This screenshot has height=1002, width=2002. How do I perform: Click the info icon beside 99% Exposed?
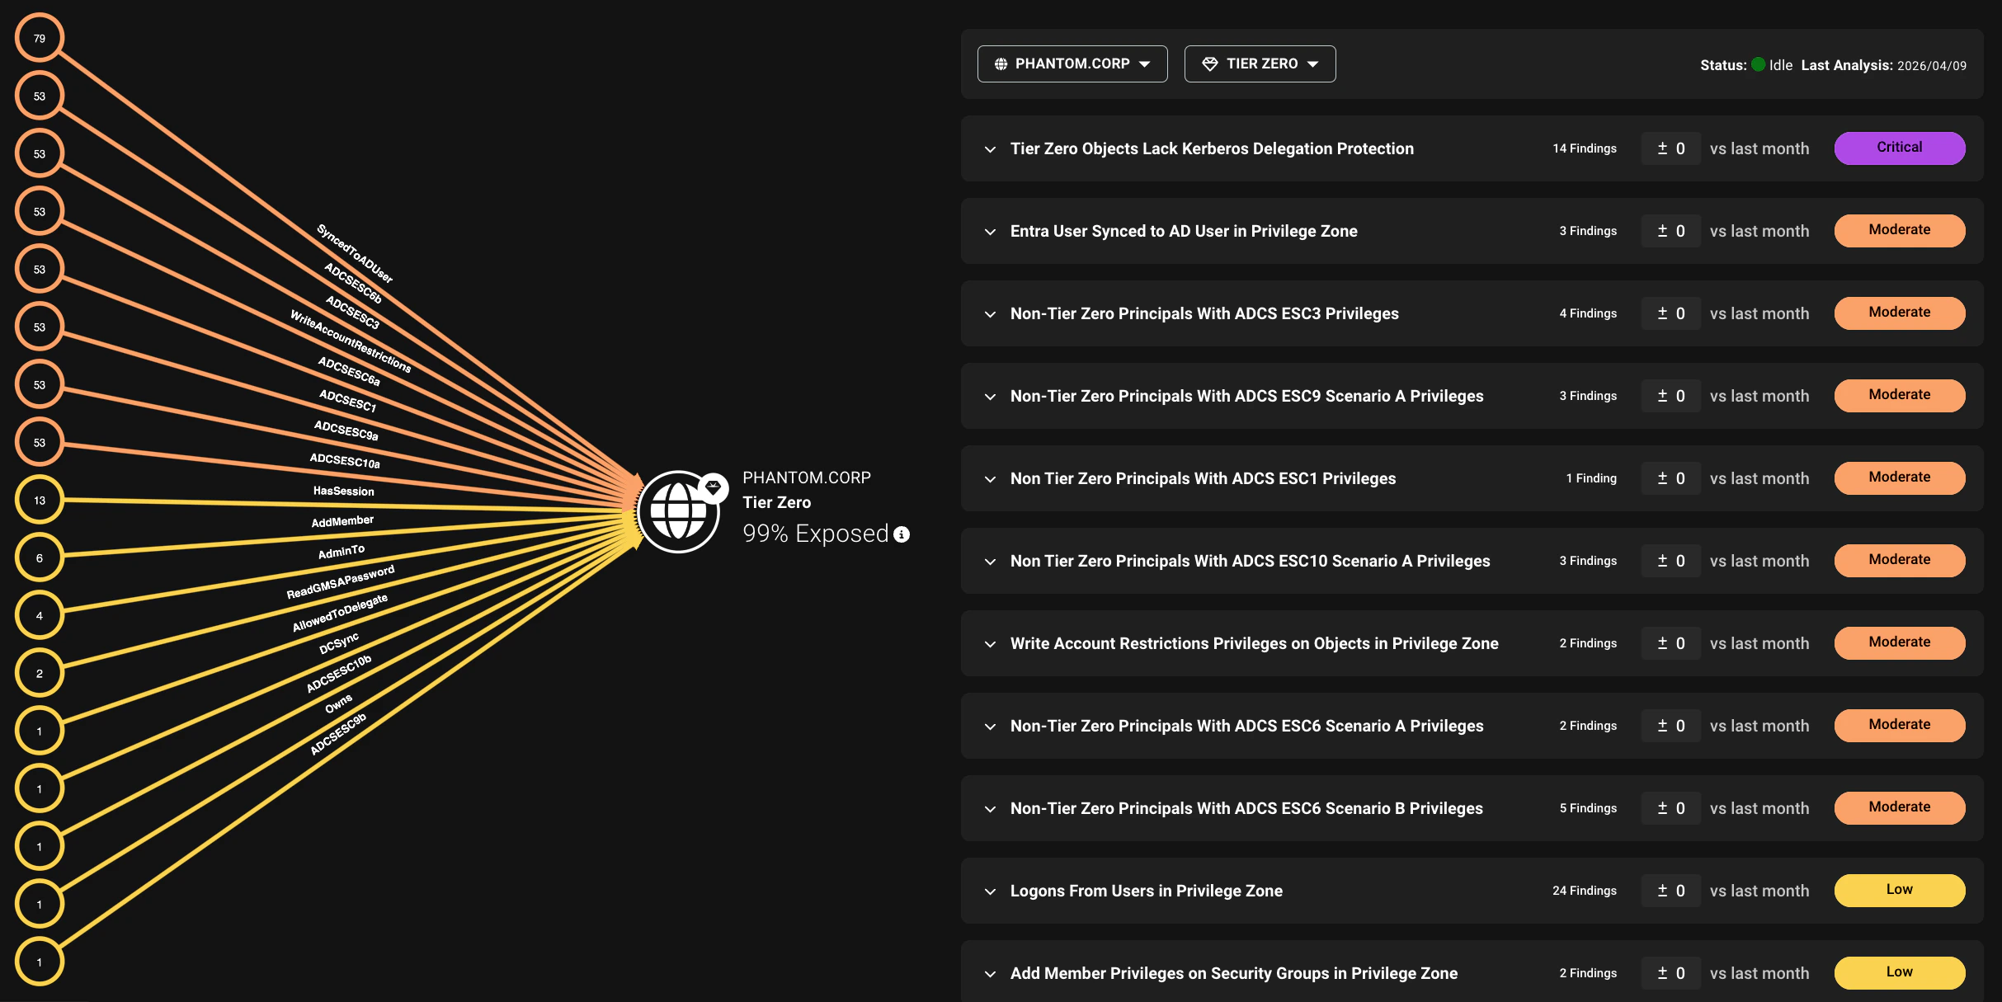pos(901,534)
